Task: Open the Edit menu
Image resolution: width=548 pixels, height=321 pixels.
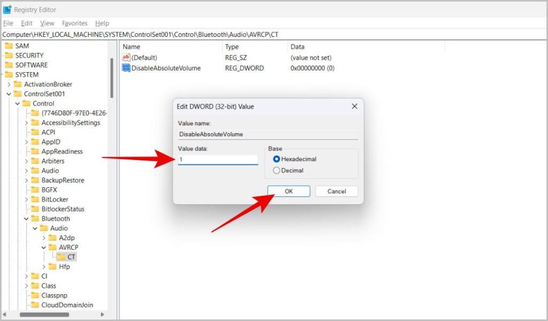Action: pos(27,23)
